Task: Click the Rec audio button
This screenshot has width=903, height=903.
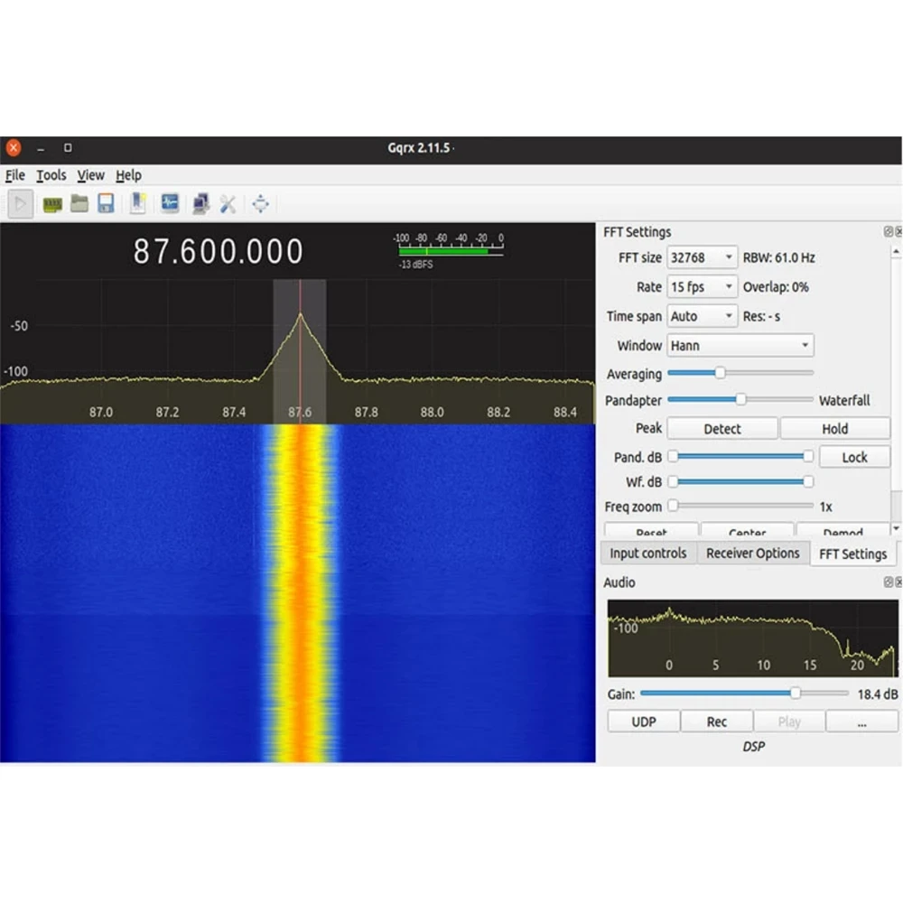Action: click(716, 721)
